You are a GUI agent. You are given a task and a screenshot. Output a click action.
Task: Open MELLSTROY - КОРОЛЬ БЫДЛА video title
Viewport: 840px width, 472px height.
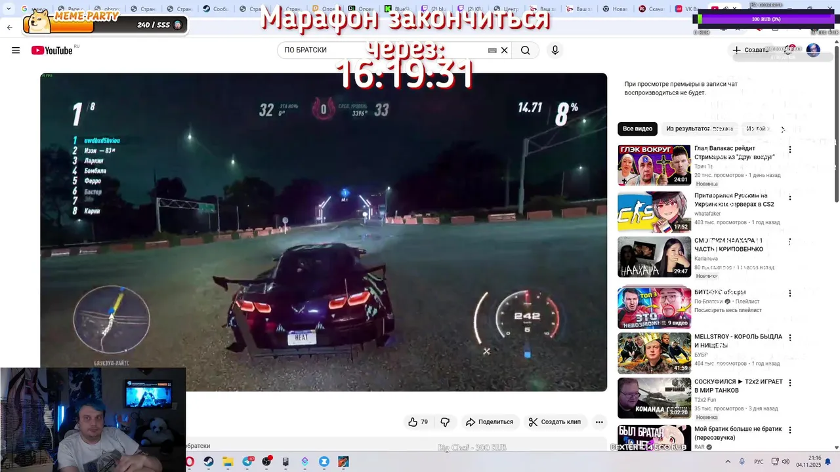pos(738,341)
